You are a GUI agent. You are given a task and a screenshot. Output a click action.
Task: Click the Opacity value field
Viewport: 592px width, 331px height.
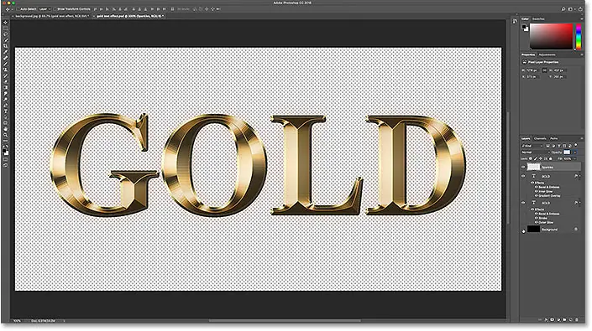567,153
